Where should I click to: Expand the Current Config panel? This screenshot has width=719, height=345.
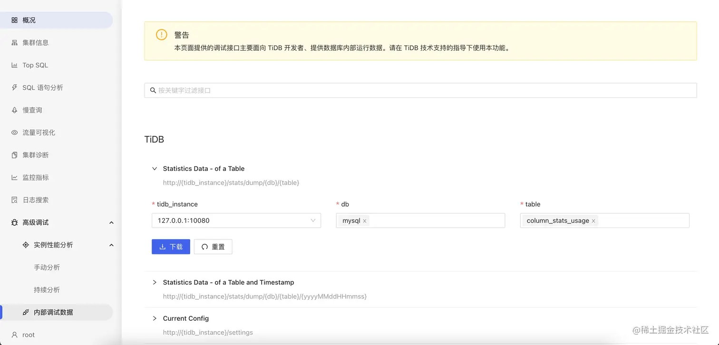click(154, 318)
